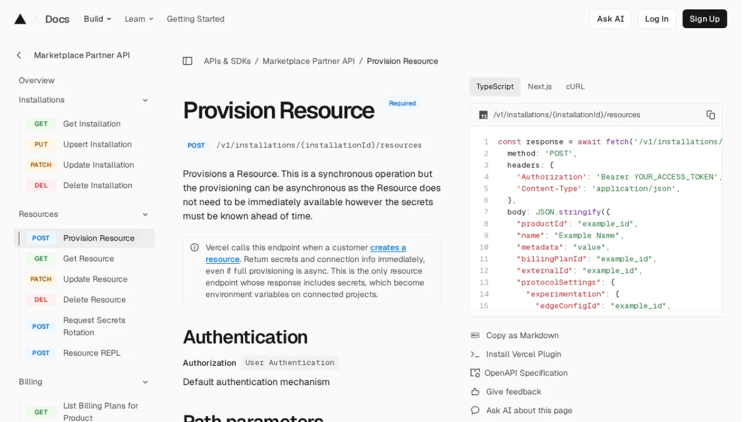The height and width of the screenshot is (422, 750).
Task: Open List Billing Plans for Product item
Action: point(84,412)
